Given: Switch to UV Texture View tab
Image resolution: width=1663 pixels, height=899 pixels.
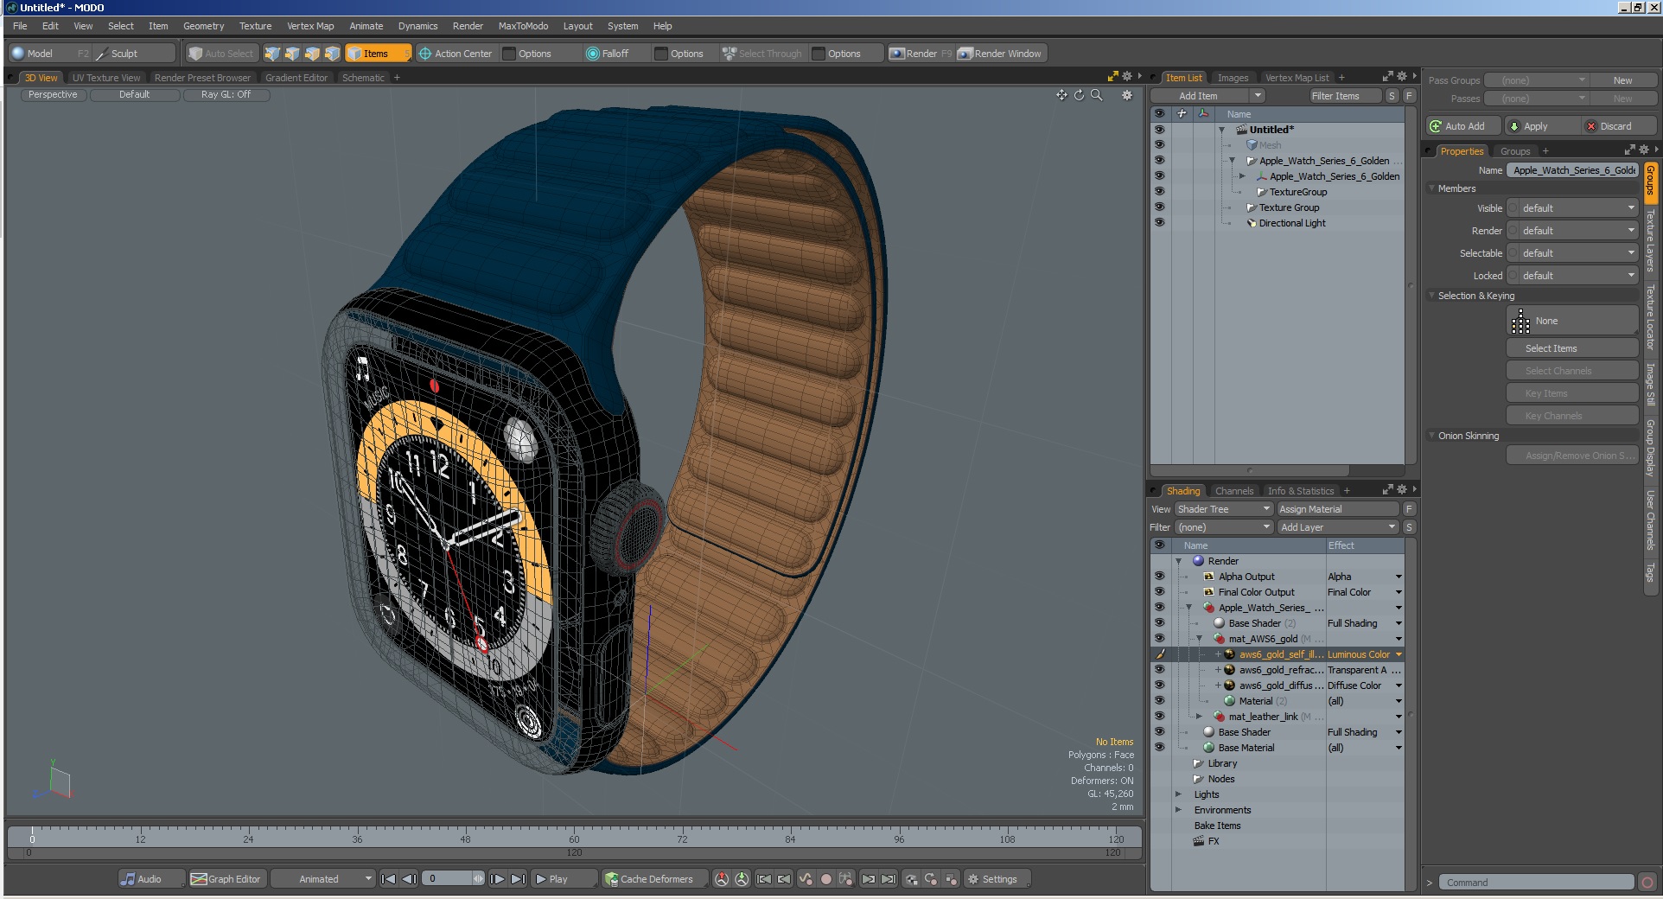Looking at the screenshot, I should 106,78.
